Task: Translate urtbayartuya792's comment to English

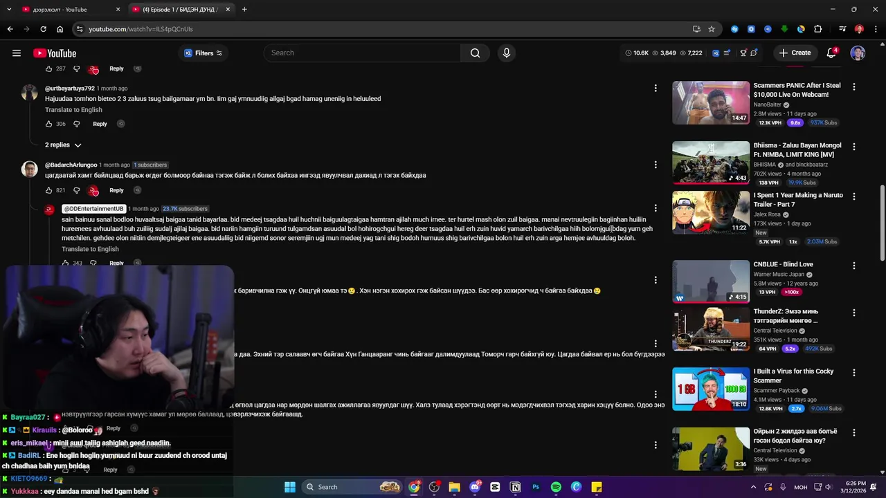Action: coord(73,110)
